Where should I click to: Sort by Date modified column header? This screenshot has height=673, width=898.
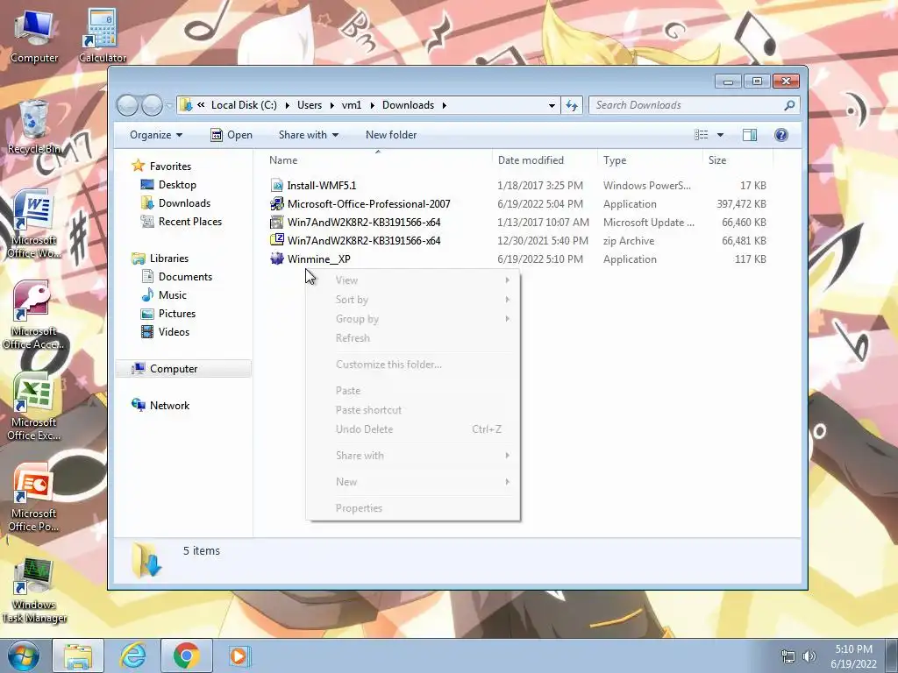pyautogui.click(x=545, y=160)
